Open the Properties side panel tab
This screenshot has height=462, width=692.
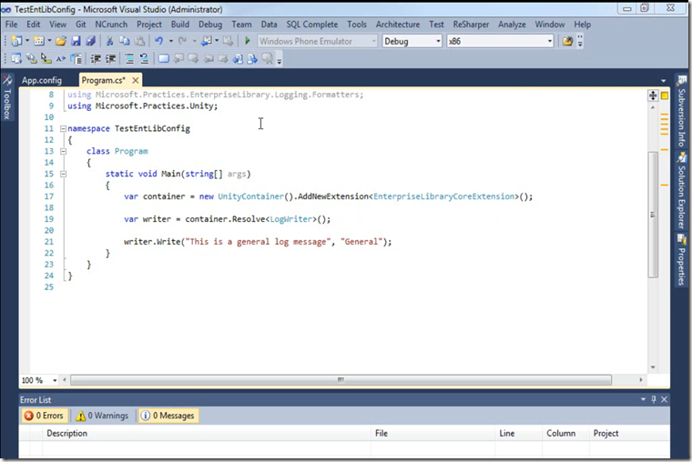682,260
